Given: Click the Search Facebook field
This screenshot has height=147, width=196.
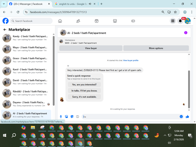Looking at the screenshot, I should point(31,21).
